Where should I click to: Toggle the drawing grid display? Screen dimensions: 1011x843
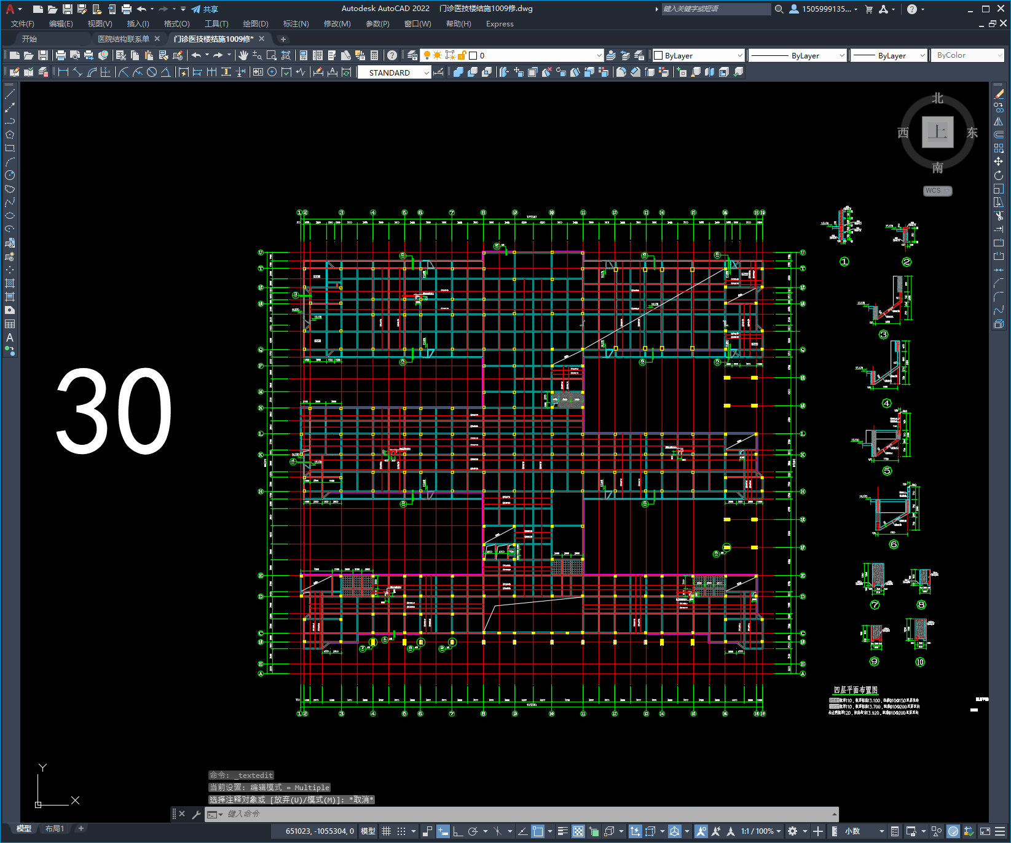(387, 831)
